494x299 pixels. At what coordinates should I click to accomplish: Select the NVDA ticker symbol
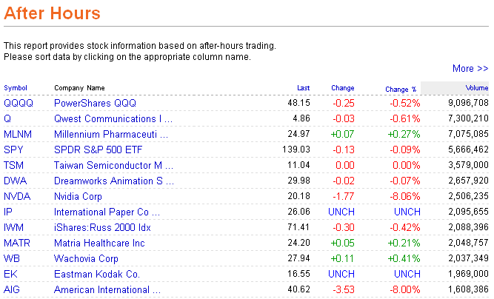[17, 196]
